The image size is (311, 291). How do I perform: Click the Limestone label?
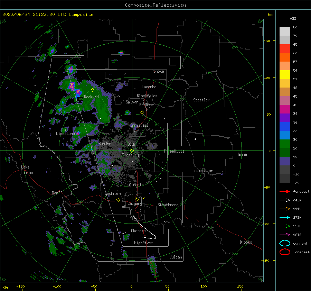click(65, 134)
